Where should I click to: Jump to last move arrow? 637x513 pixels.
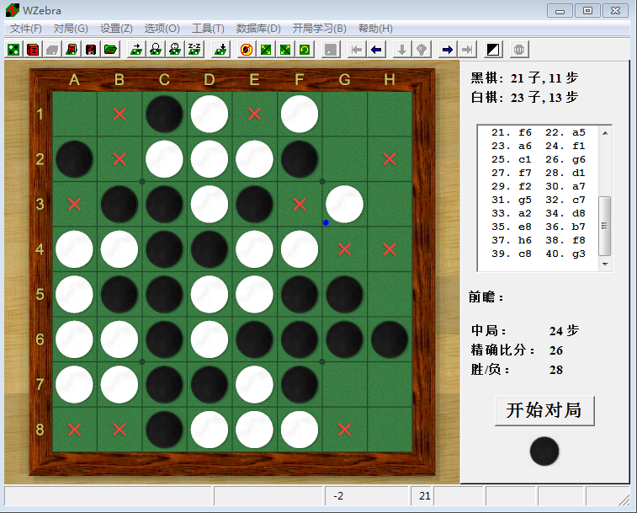(x=467, y=50)
